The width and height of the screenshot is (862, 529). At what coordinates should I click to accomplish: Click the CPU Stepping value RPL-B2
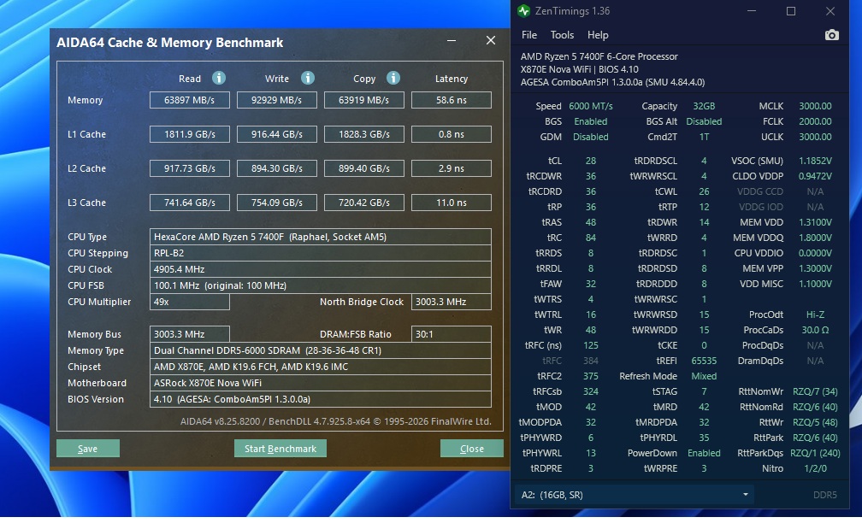pos(321,253)
